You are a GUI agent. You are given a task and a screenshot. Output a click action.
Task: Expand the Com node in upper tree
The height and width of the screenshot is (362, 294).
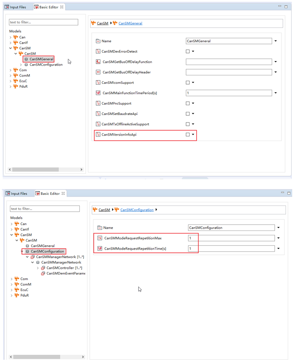(10, 70)
